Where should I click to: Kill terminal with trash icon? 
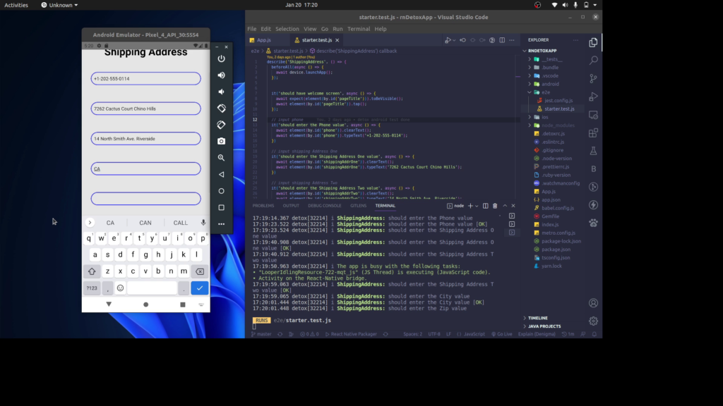pyautogui.click(x=495, y=206)
